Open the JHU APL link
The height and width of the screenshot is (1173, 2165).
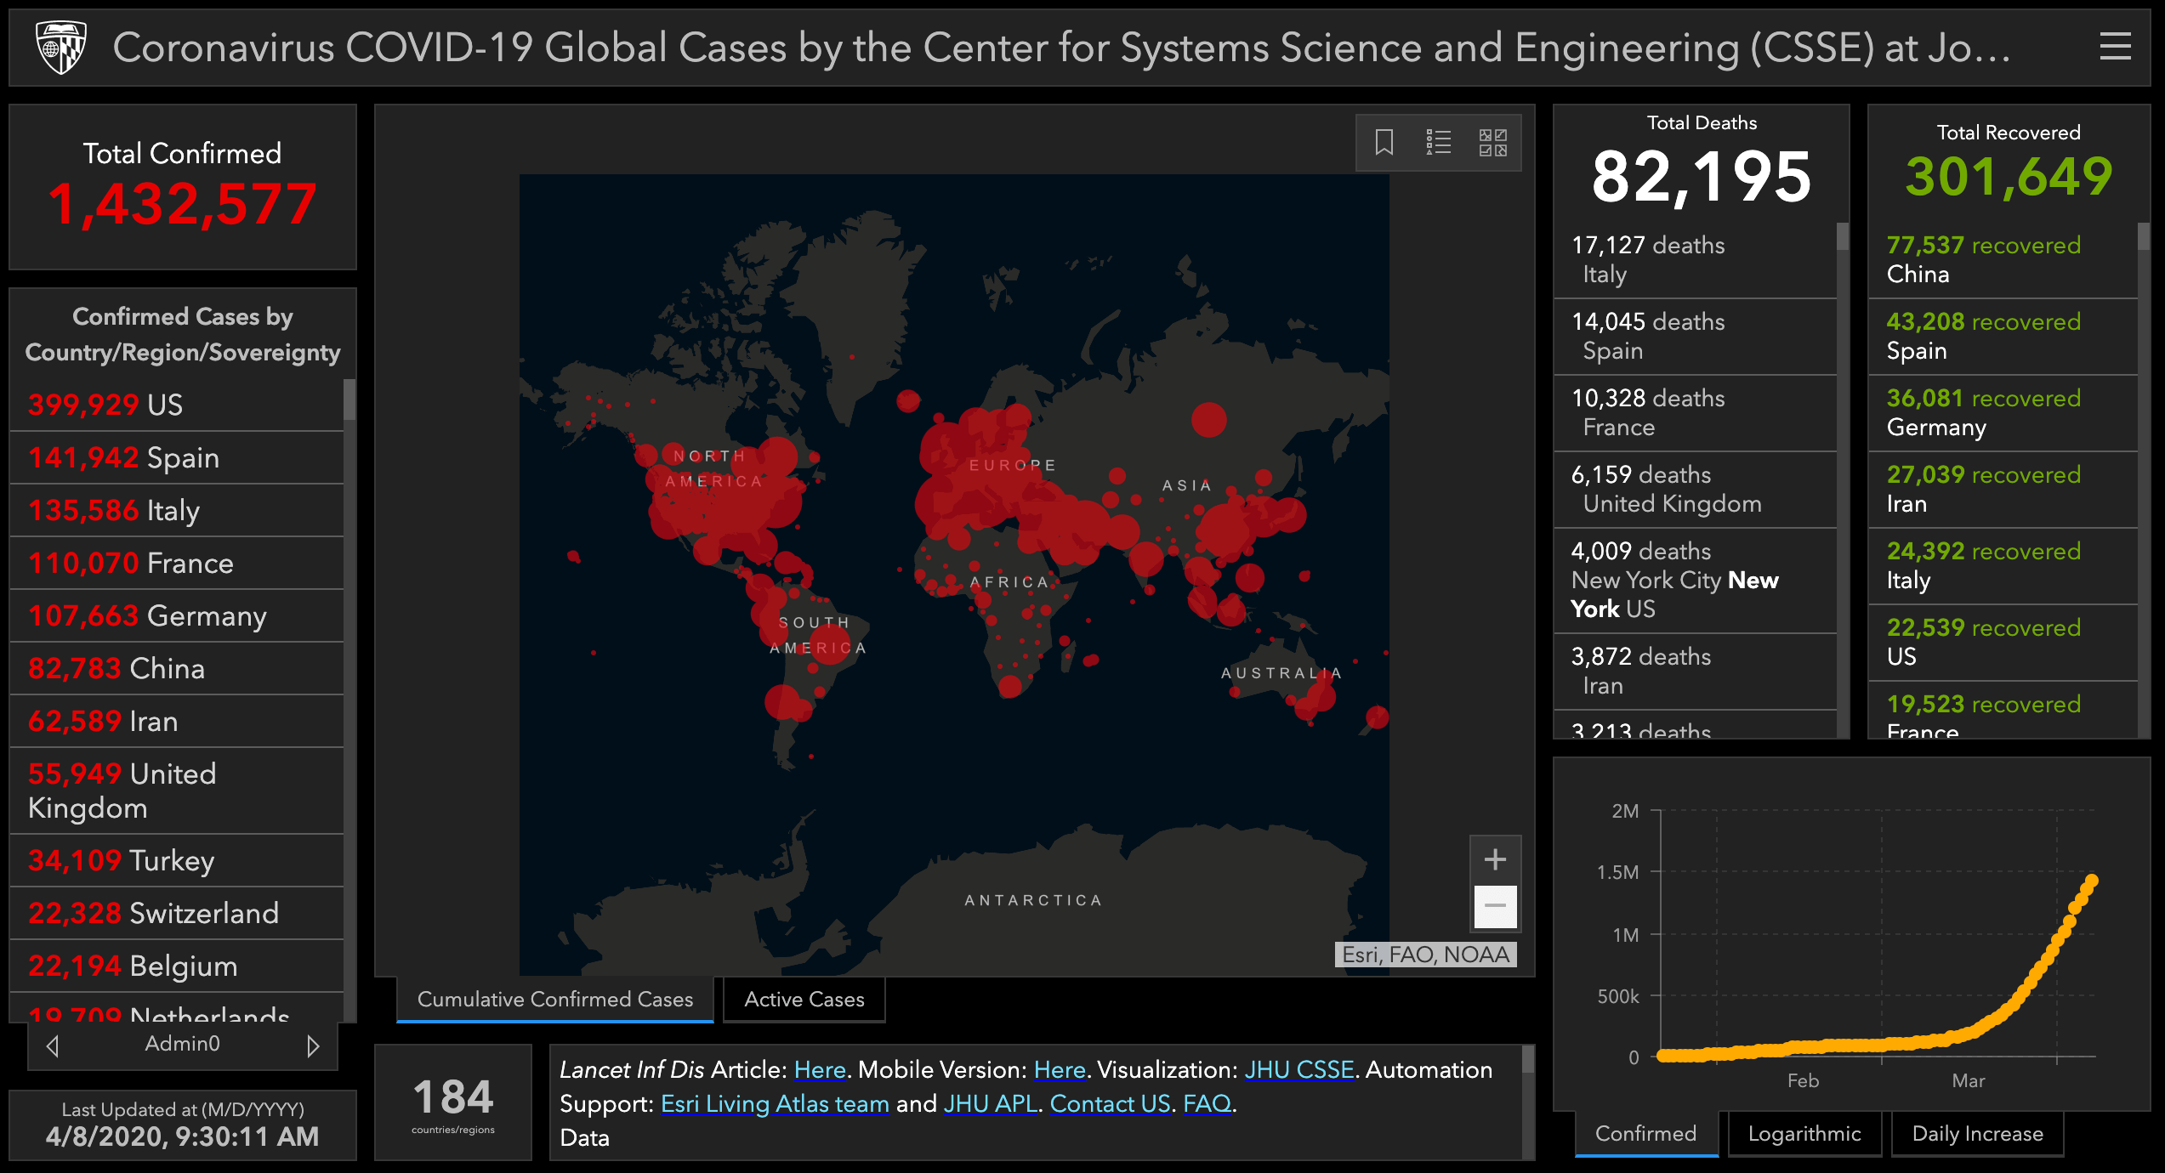click(x=991, y=1103)
